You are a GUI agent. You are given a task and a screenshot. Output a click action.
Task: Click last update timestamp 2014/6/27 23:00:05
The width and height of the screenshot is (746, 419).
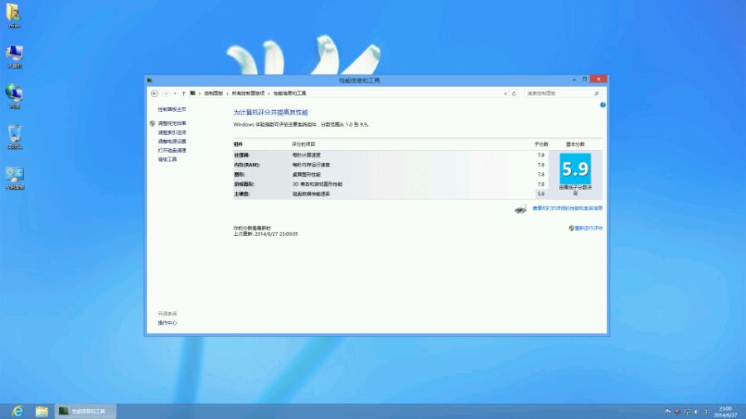pos(276,234)
